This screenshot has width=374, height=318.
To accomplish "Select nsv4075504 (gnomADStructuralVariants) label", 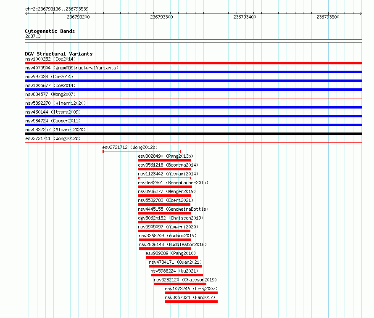I will coord(72,68).
